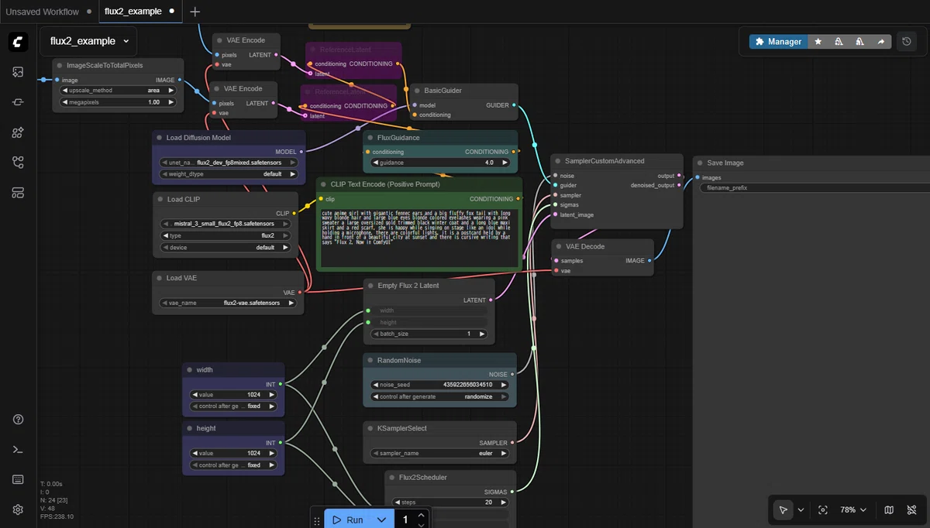Screen dimensions: 930x528
Task: Click the value 1024 field in the height node
Action: 233,453
